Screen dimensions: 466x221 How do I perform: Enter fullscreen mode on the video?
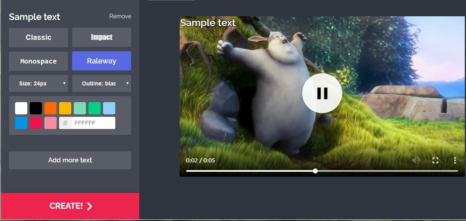[x=435, y=160]
